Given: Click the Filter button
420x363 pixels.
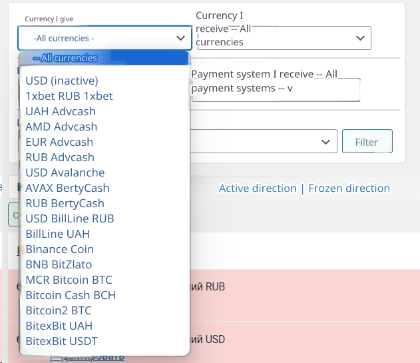Looking at the screenshot, I should pyautogui.click(x=367, y=142).
